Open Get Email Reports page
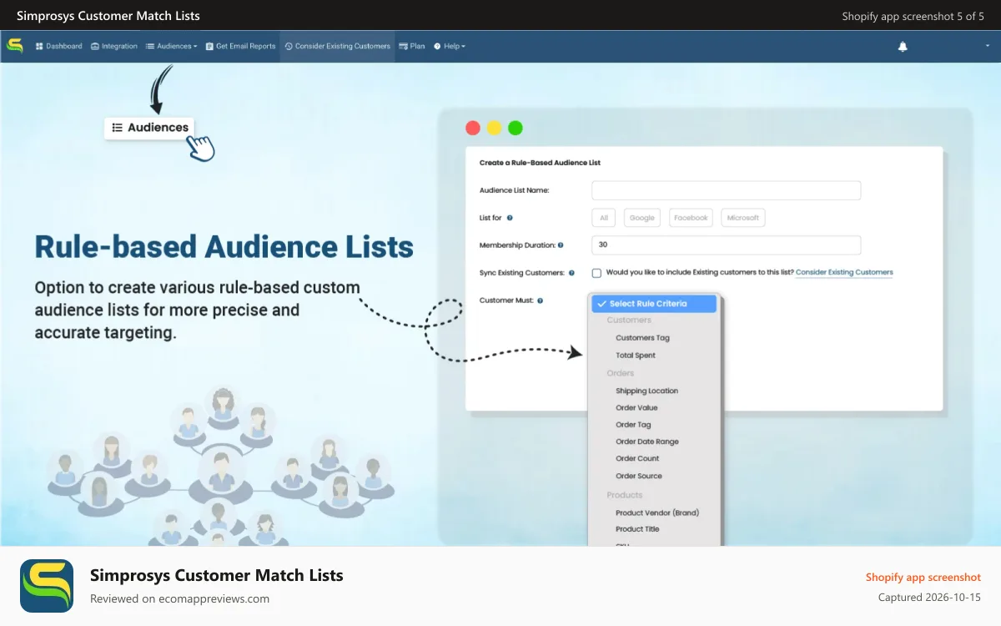The image size is (1001, 626). pyautogui.click(x=240, y=46)
